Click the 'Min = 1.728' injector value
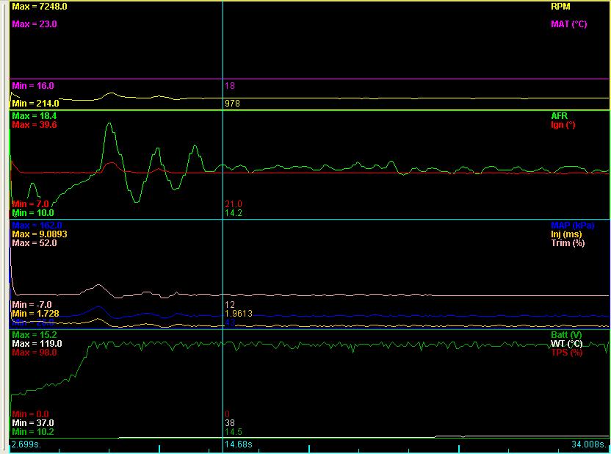The height and width of the screenshot is (454, 611). (35, 314)
